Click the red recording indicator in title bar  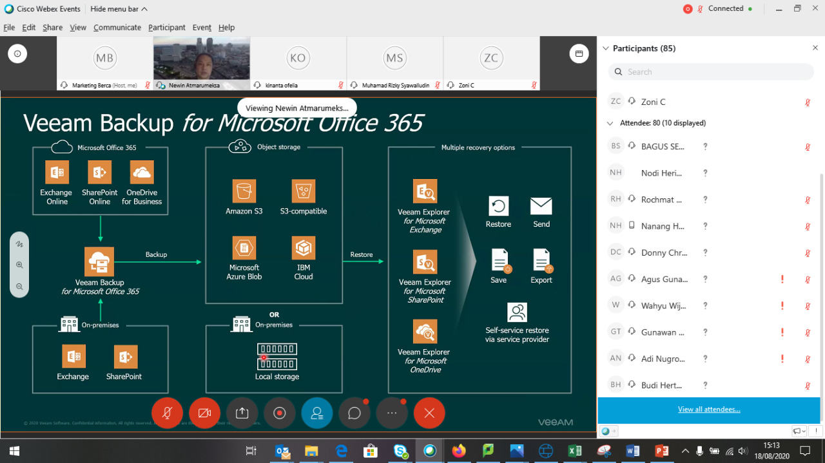(688, 9)
